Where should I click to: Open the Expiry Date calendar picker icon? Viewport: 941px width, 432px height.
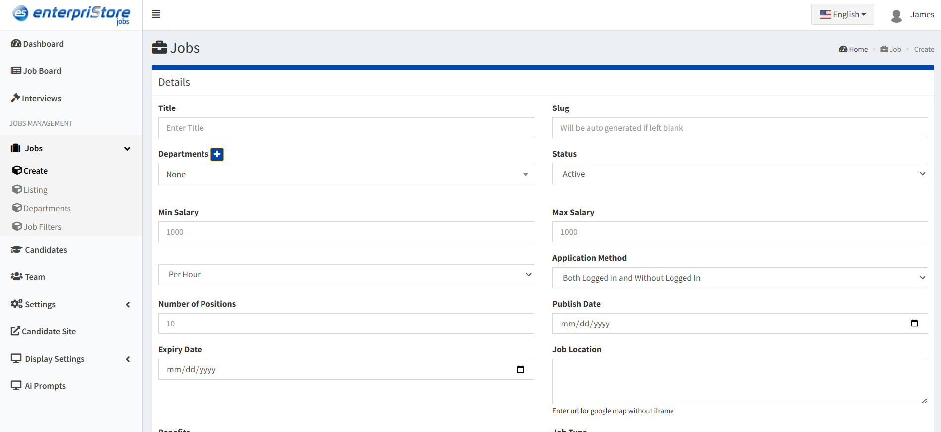[520, 369]
